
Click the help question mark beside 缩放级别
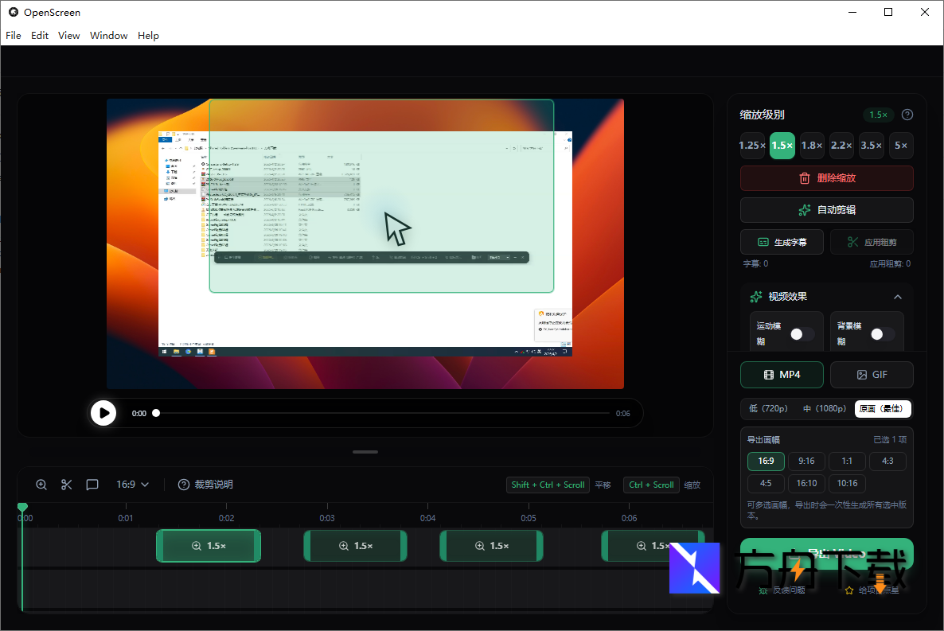pyautogui.click(x=907, y=115)
